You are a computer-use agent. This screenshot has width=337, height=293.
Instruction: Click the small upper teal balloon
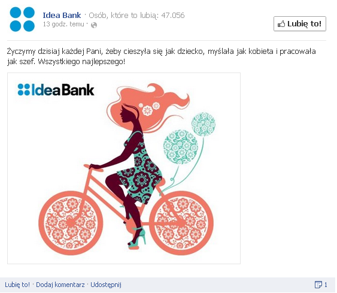[x=204, y=124]
